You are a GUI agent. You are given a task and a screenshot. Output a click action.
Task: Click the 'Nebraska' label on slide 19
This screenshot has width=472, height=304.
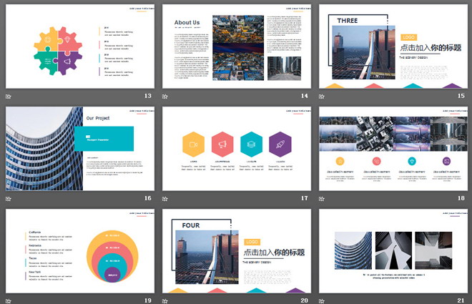pyautogui.click(x=35, y=245)
